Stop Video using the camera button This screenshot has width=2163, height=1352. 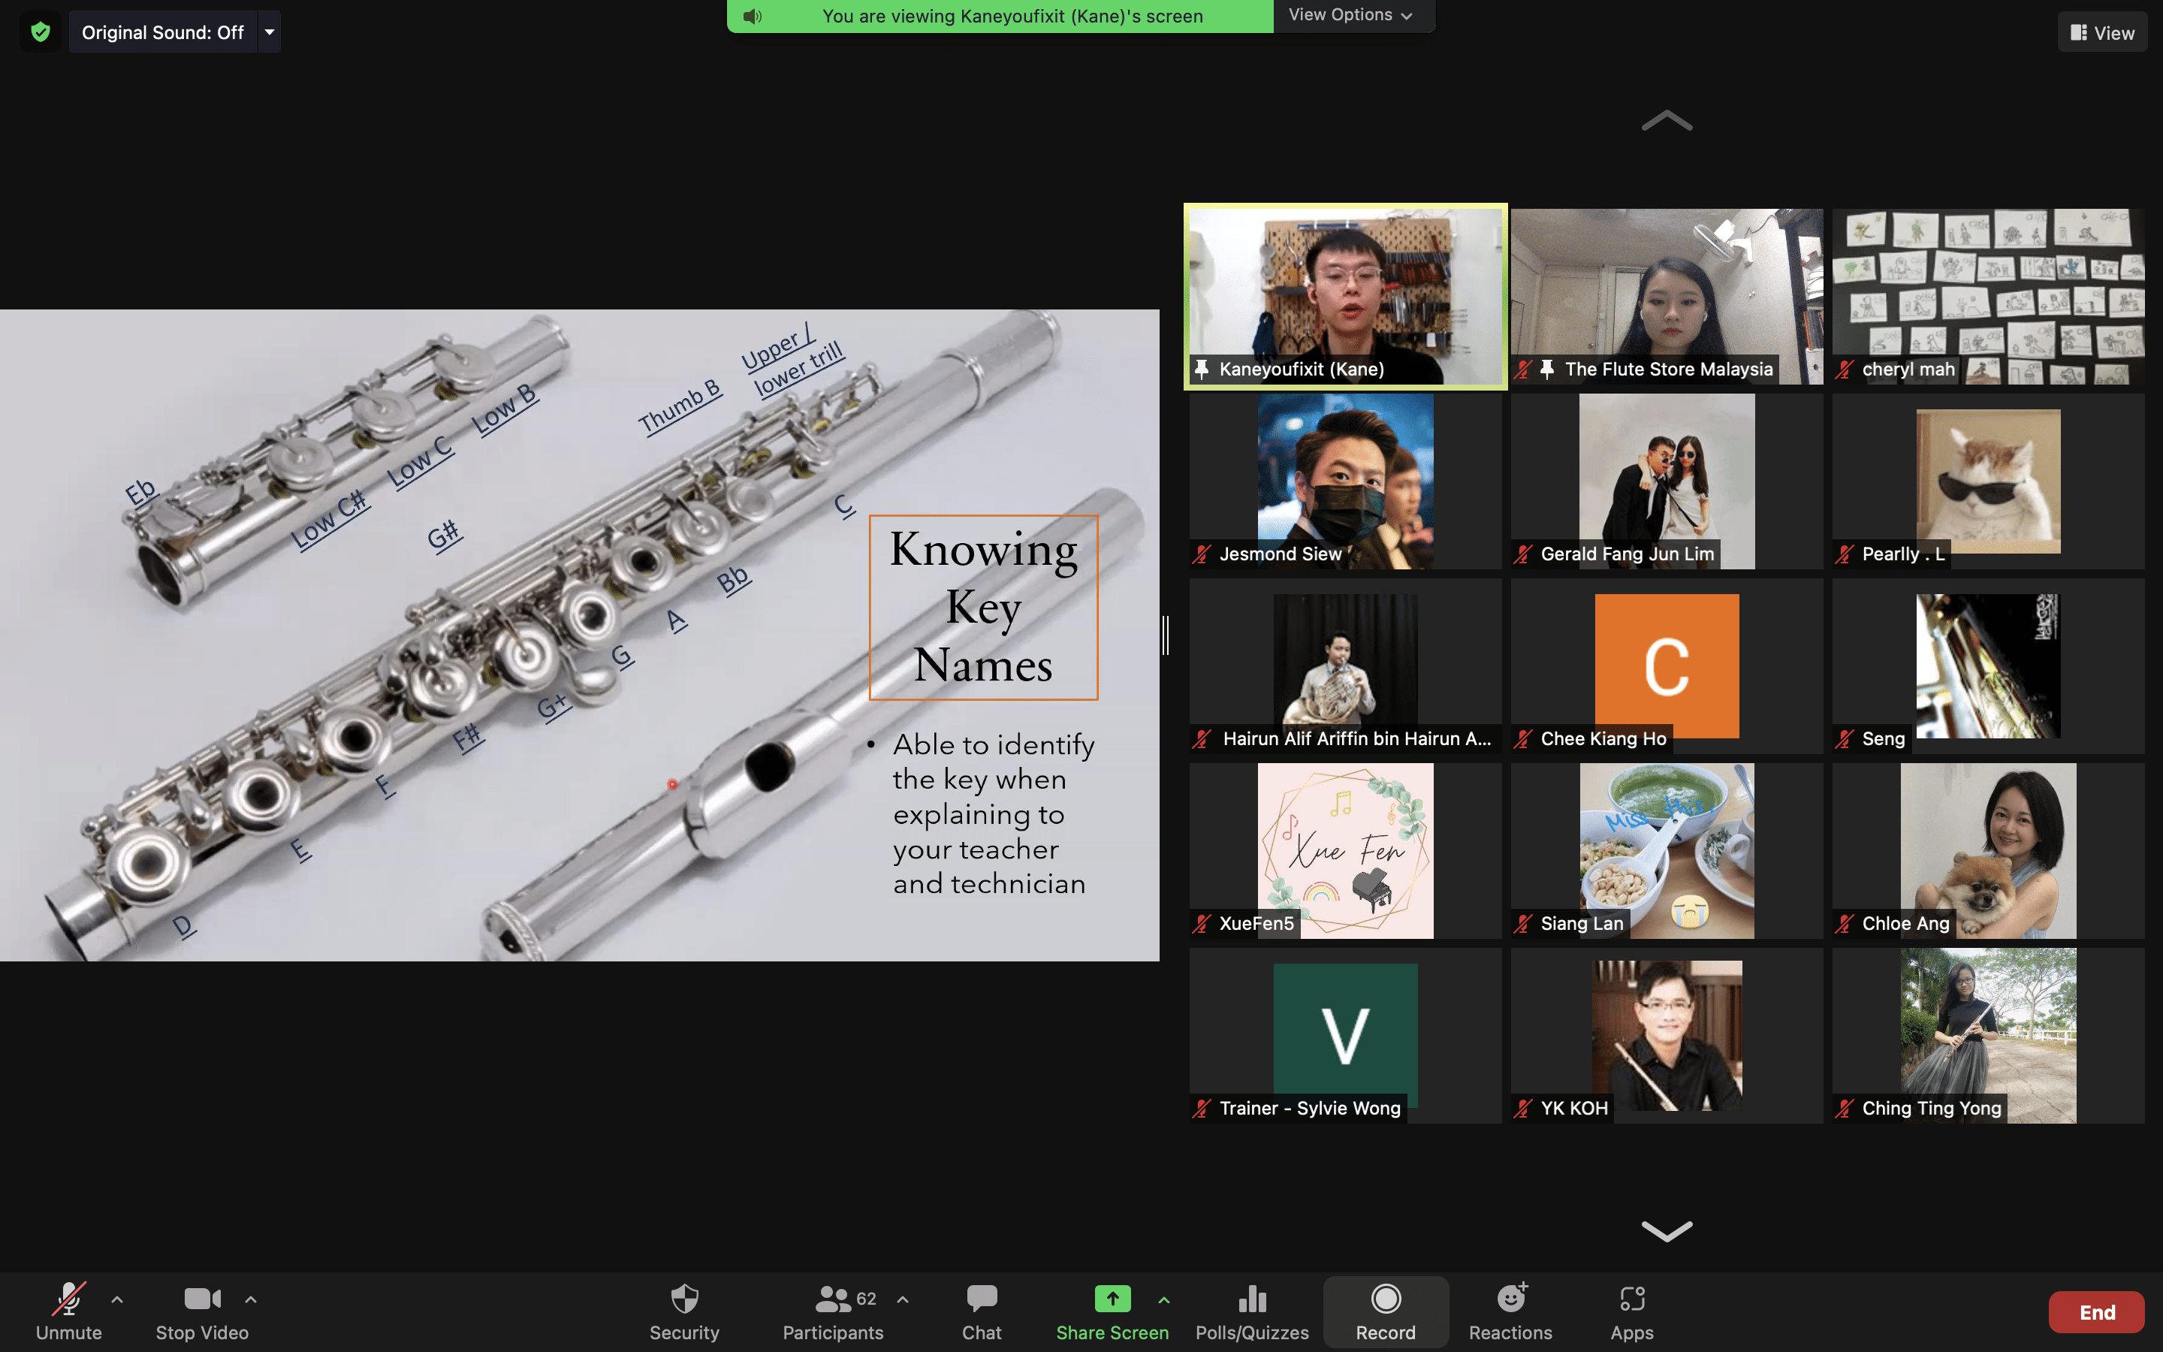tap(202, 1311)
